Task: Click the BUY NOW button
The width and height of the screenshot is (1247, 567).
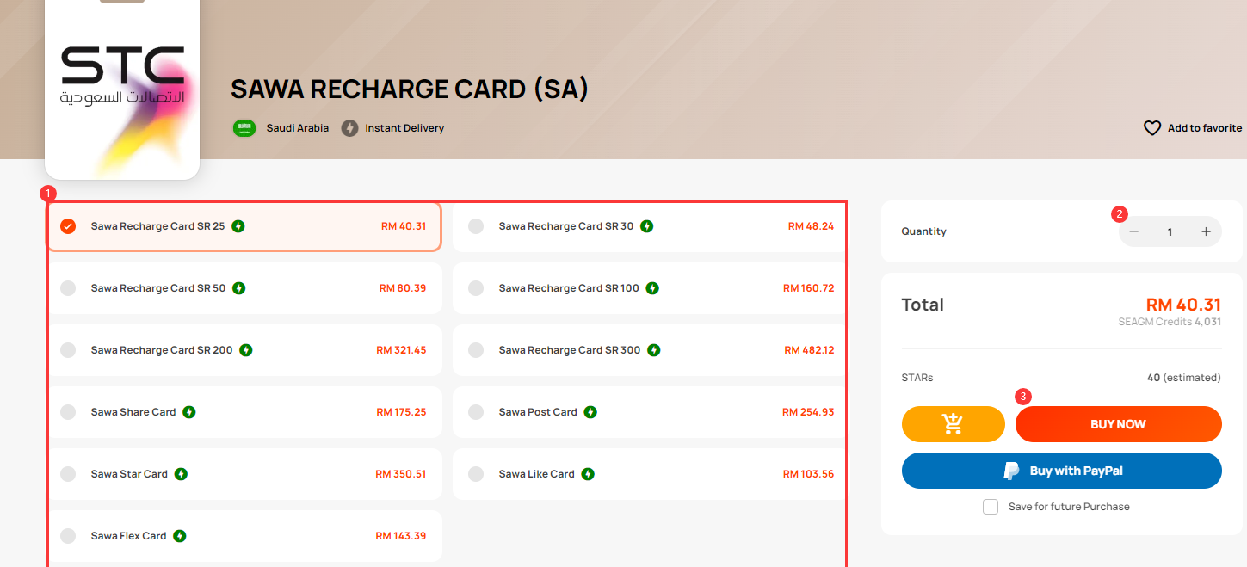Action: (x=1119, y=424)
